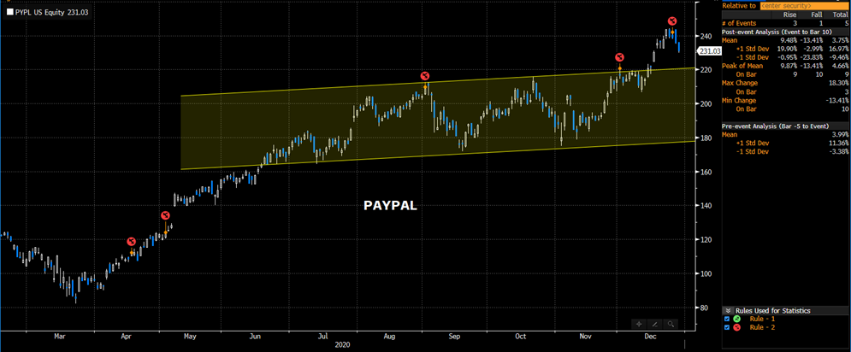The image size is (851, 352).
Task: Click the -3.38% pre-event value
Action: coord(837,152)
